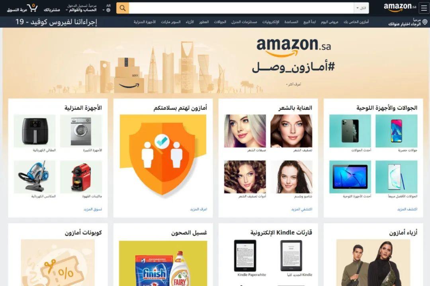Click the location pin icon
This screenshot has height=286, width=430.
click(x=425, y=22)
